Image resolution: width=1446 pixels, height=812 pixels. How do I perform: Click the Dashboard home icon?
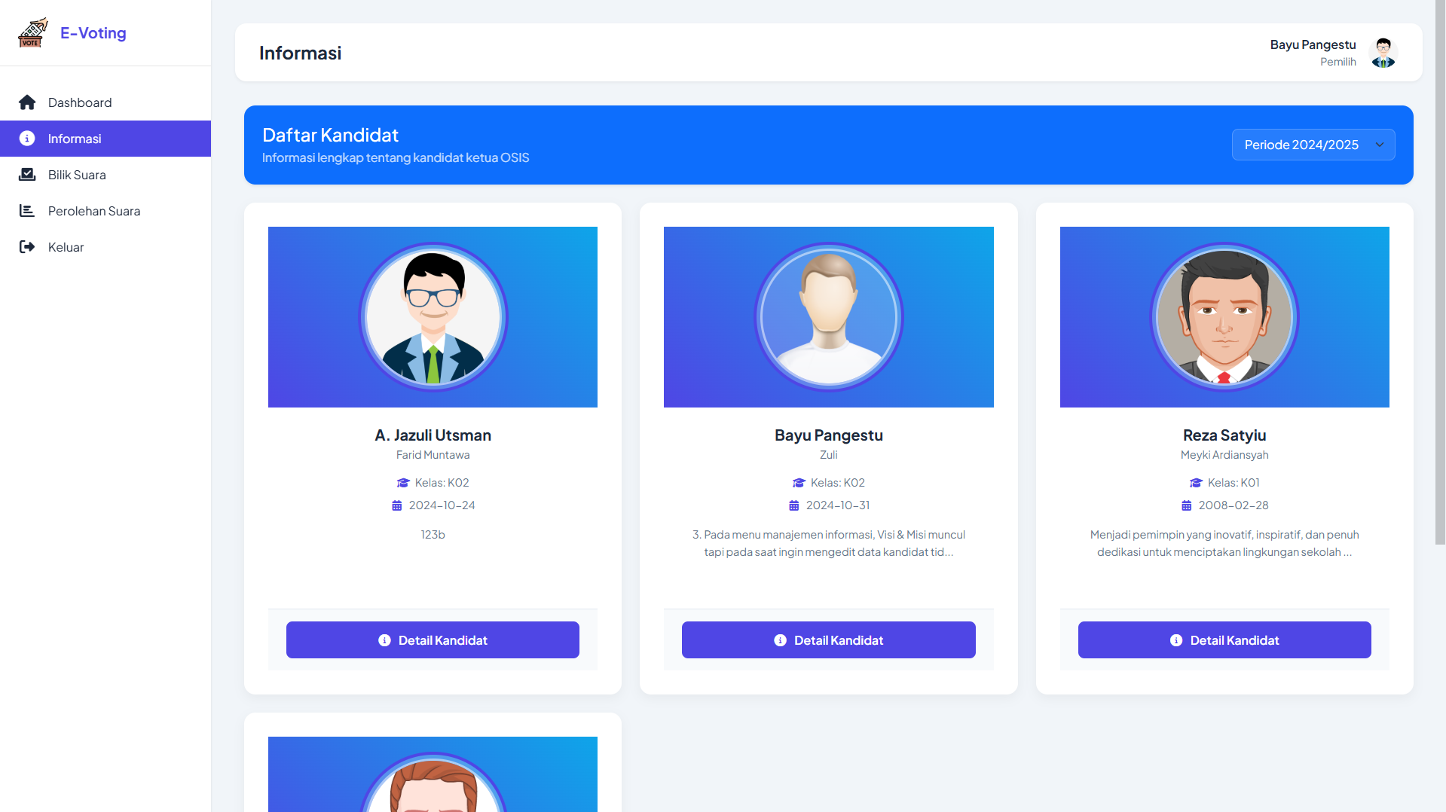(27, 102)
